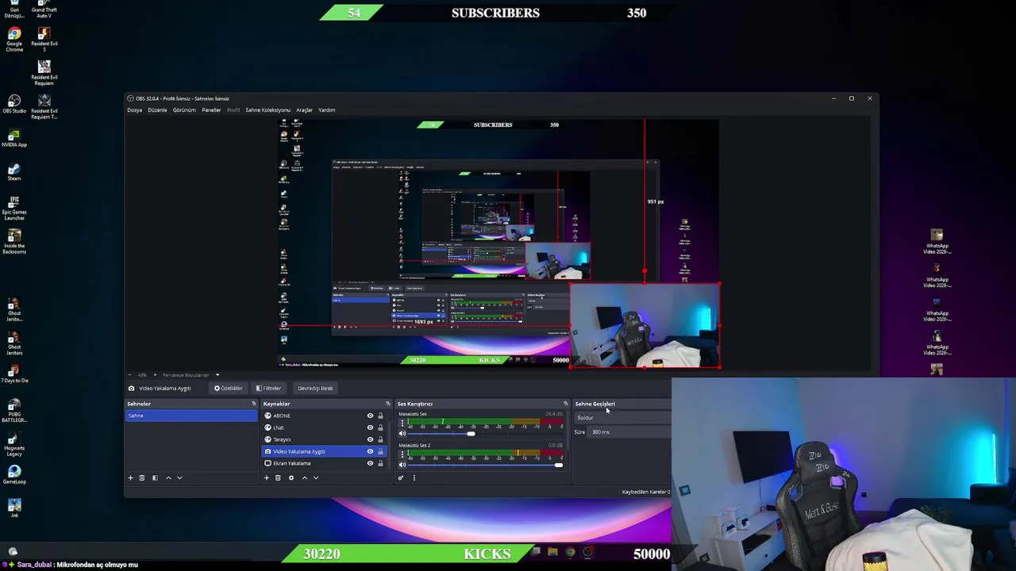Open Görünüm menu
Screen dimensions: 1016x571
pos(184,110)
